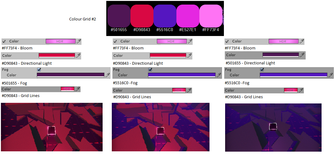Toggle the Fog checkbox in the left column
The image size is (336, 155).
click(x=39, y=70)
